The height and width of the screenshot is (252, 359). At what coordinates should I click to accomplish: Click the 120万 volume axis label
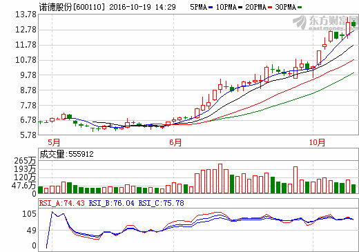point(25,177)
